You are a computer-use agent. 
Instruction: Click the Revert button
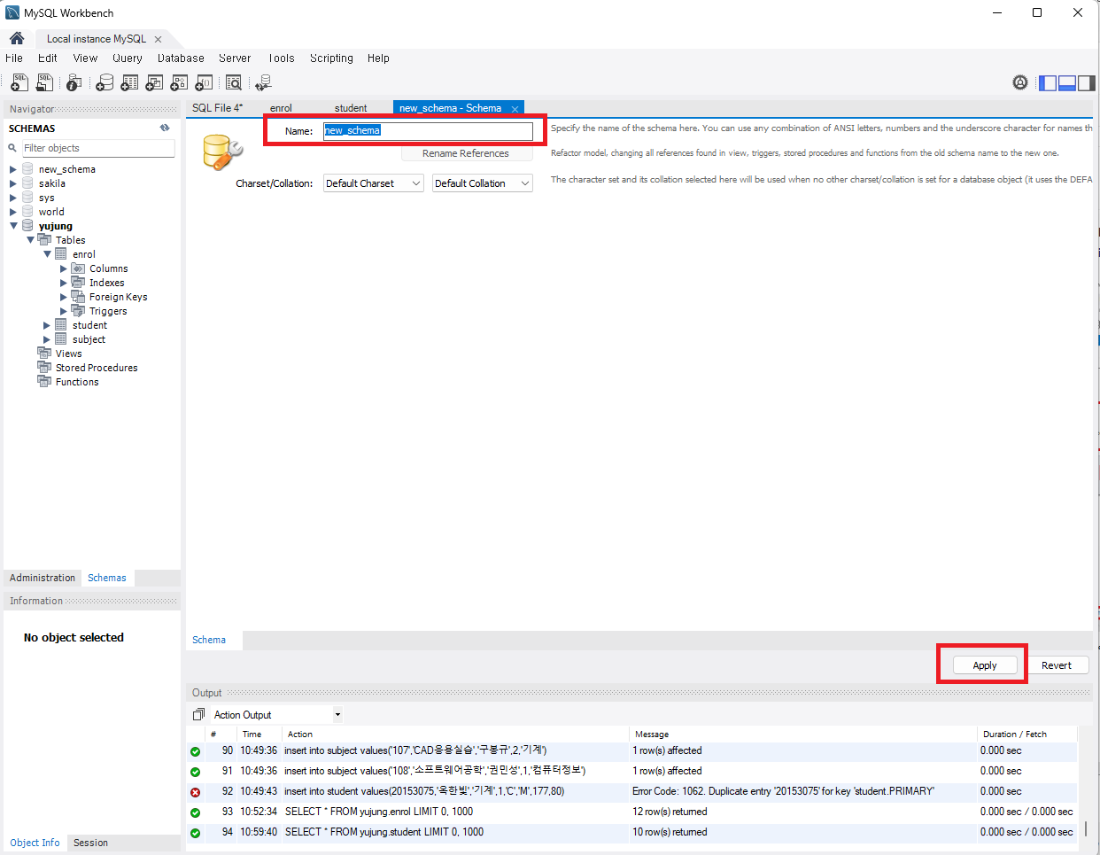1057,665
